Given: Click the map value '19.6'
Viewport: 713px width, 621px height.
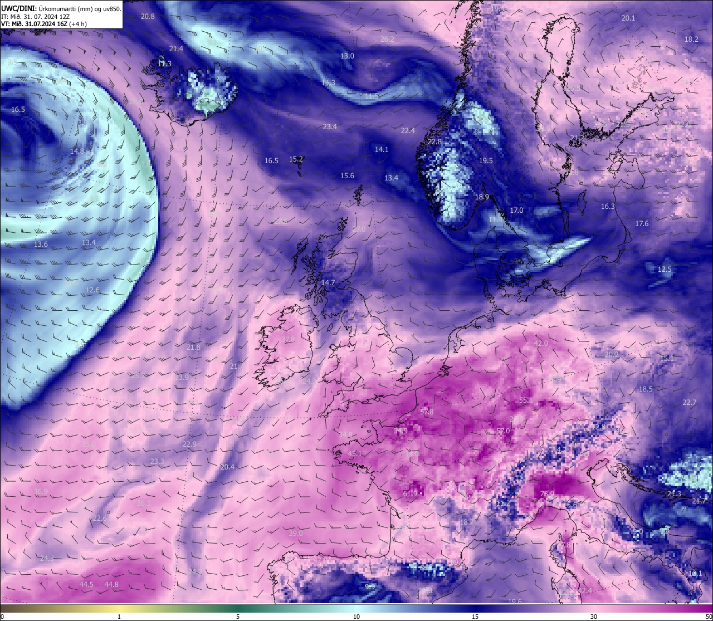Looking at the screenshot, I should (515, 602).
